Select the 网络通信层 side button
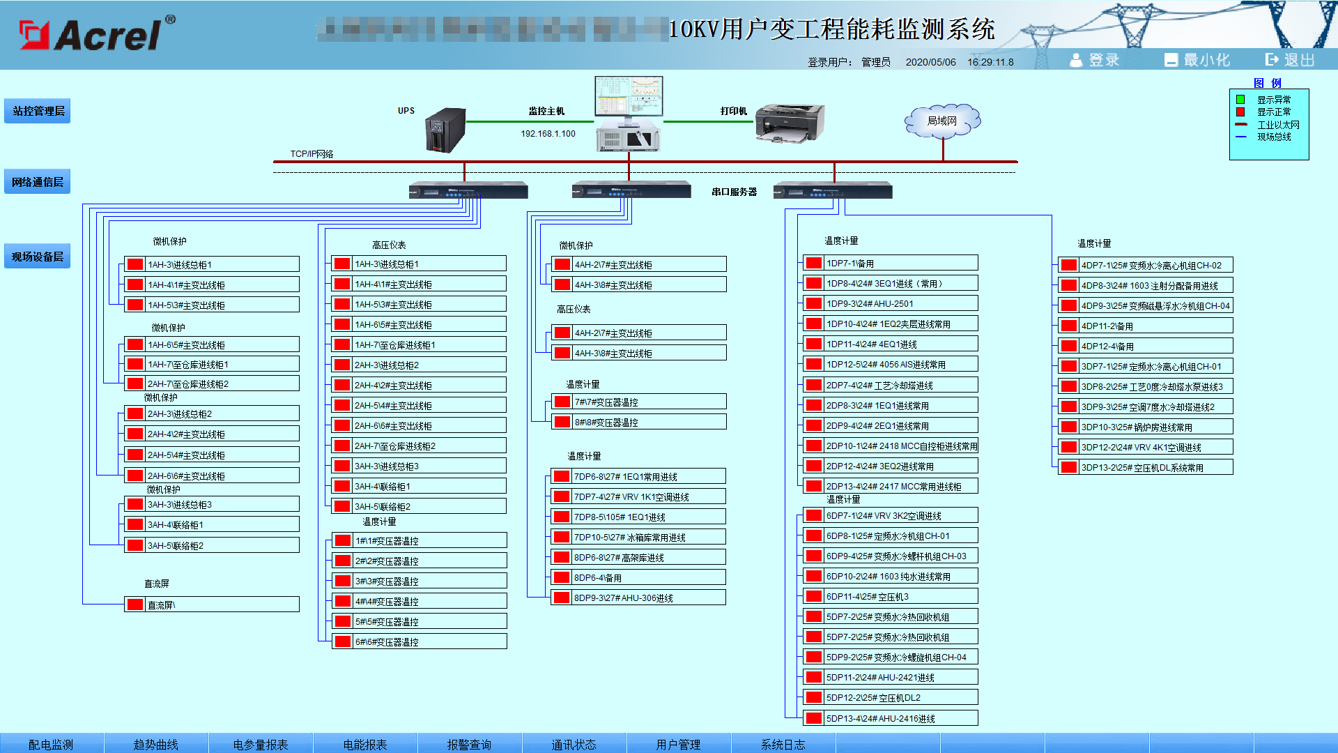Image resolution: width=1338 pixels, height=753 pixels. click(38, 182)
